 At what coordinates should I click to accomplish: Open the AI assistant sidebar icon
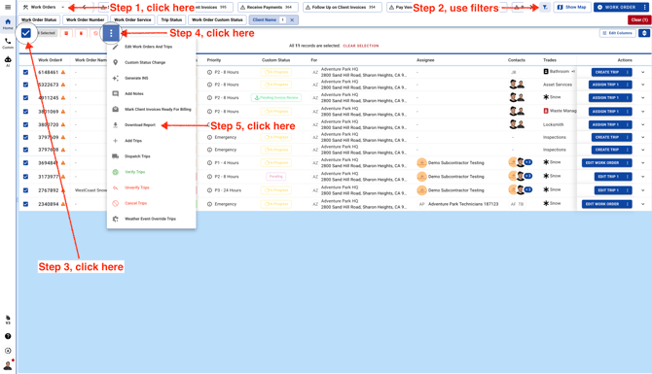[8, 61]
